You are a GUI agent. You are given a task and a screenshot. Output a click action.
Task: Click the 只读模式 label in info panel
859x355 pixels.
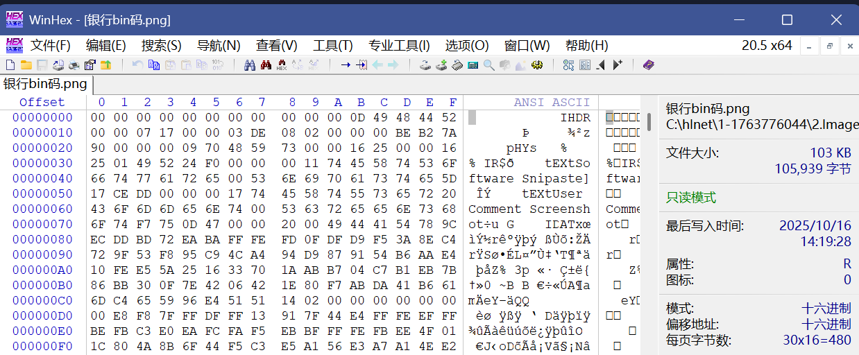[x=690, y=198]
